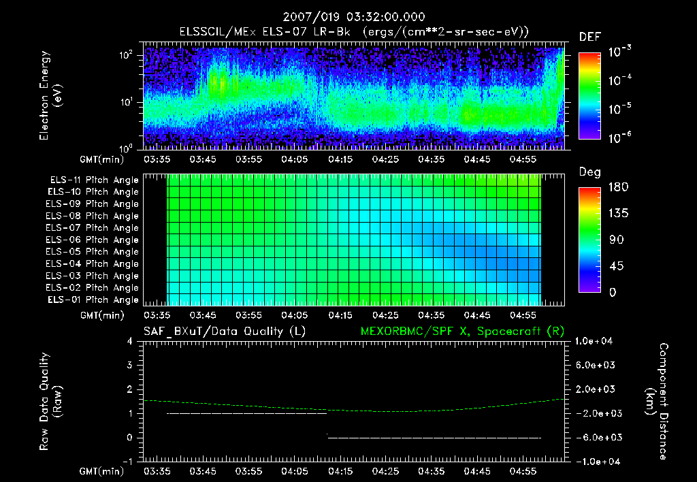
Task: Click the SAF_BXuT/Data Quality (L) label
Action: point(225,332)
